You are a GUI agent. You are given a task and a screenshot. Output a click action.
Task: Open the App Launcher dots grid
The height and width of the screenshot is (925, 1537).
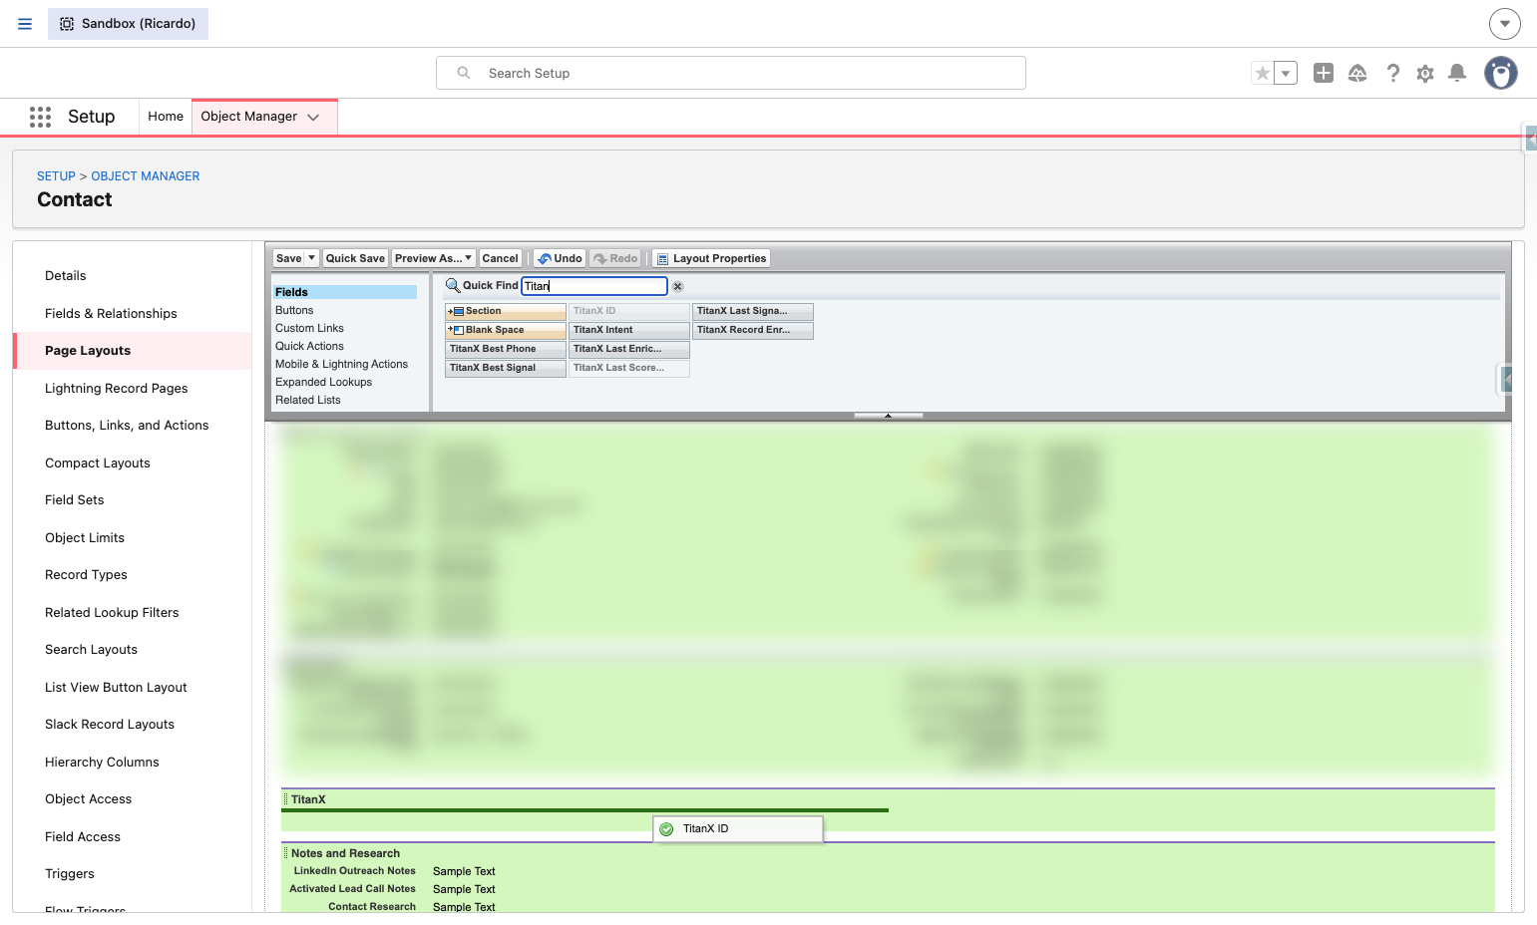click(x=40, y=117)
